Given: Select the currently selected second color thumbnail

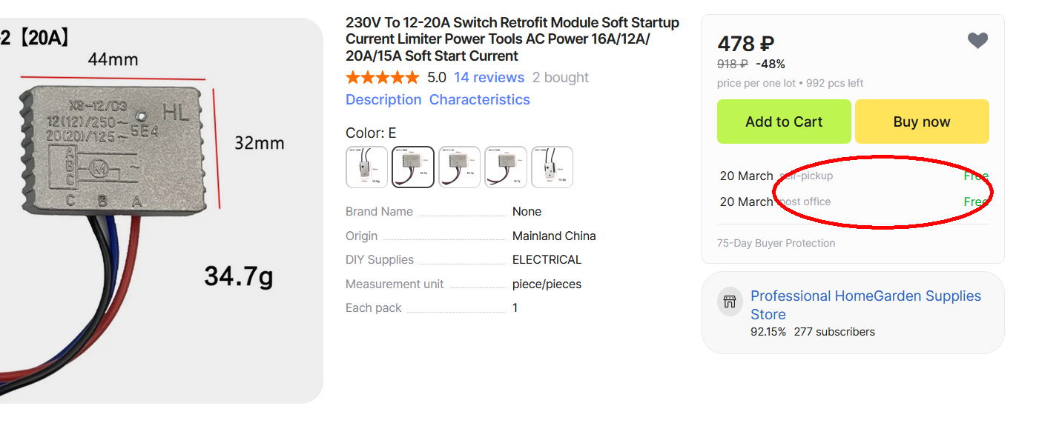Looking at the screenshot, I should (x=412, y=167).
